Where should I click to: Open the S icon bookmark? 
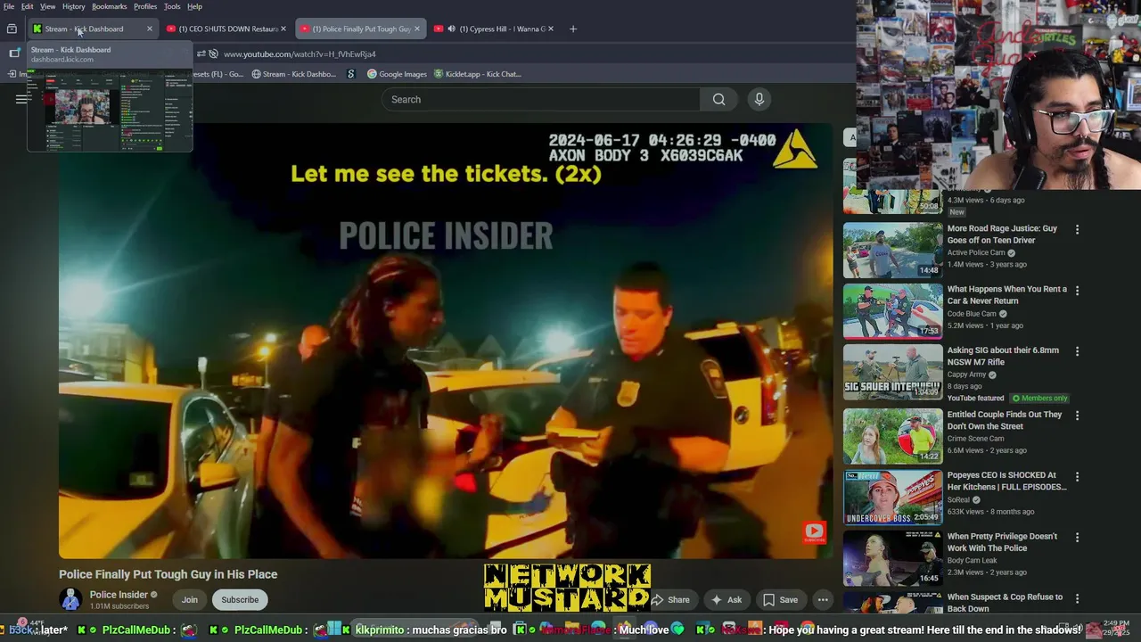point(351,74)
